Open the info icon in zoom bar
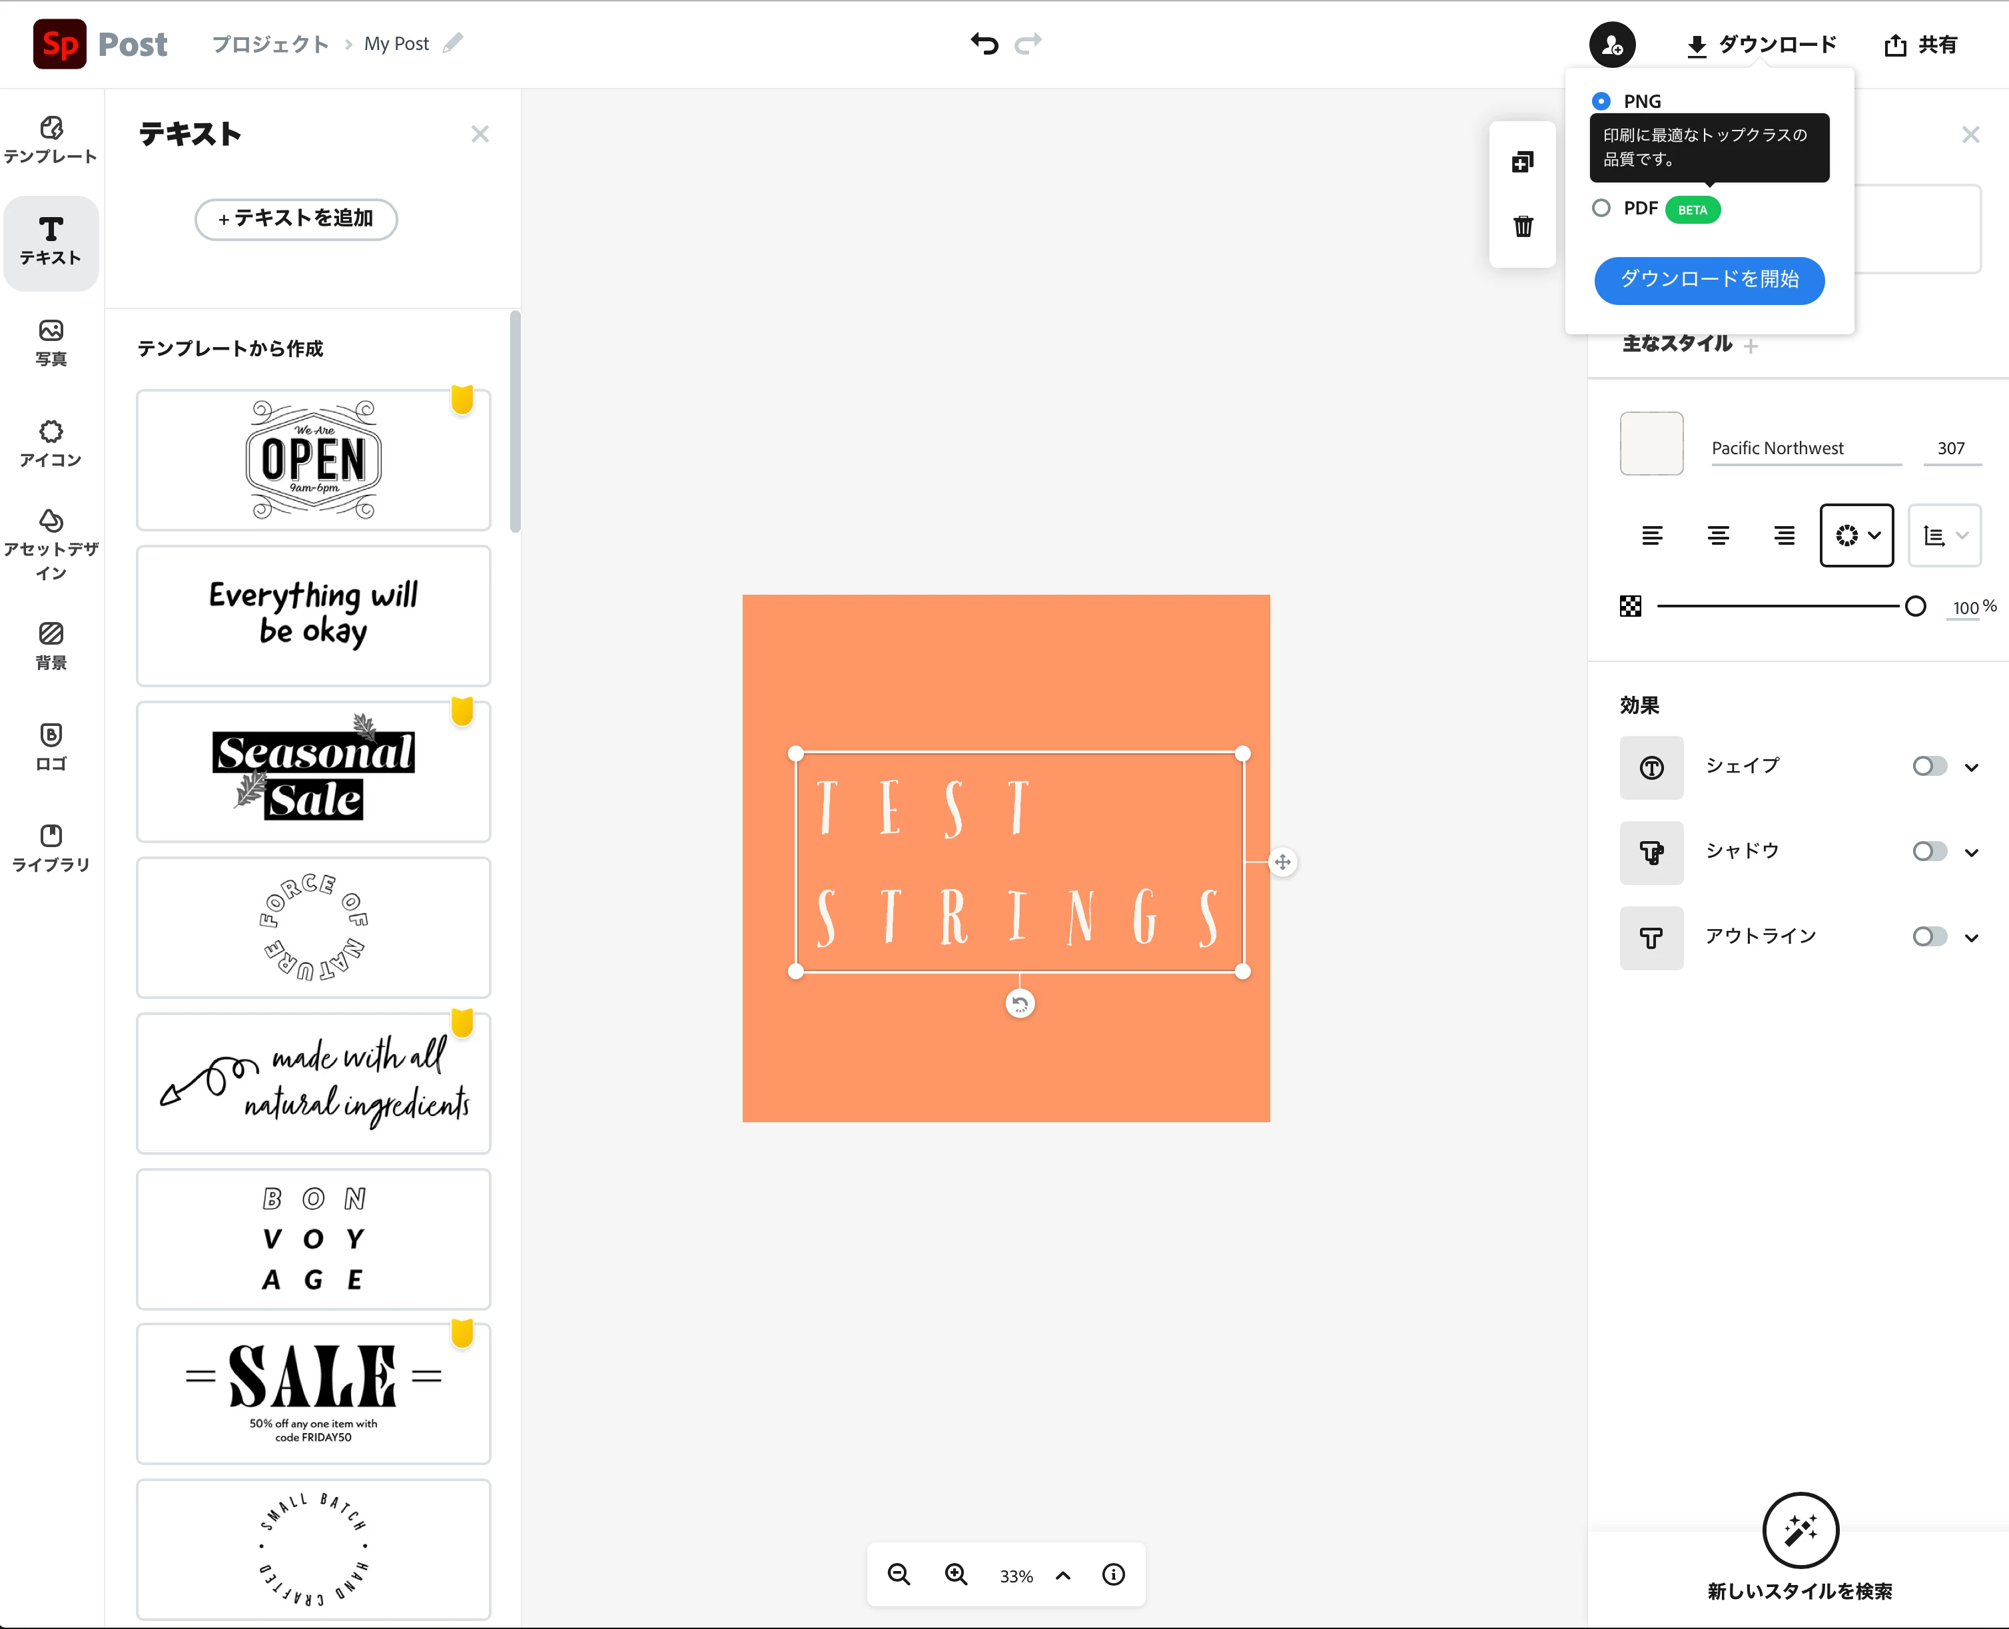Screen dimensions: 2009x1629 click(x=1113, y=1574)
